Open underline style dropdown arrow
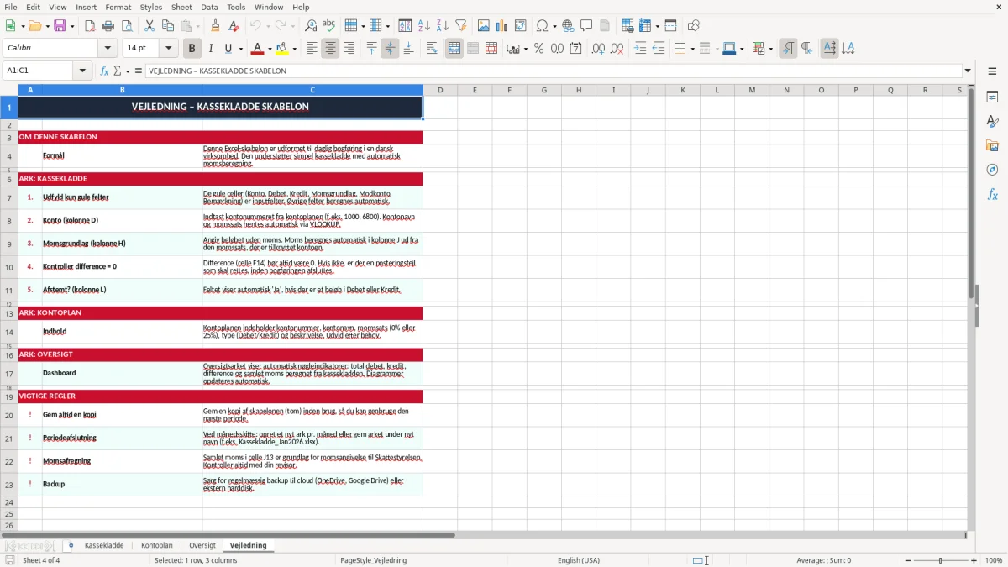Image resolution: width=1008 pixels, height=567 pixels. click(239, 49)
